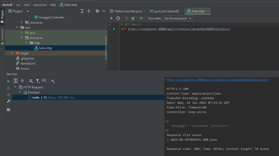Open the Project tool window sidebar tab
The height and width of the screenshot is (156, 279).
[2, 17]
